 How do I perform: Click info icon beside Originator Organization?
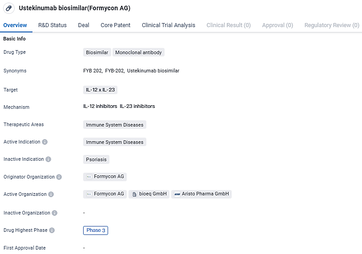pyautogui.click(x=59, y=177)
